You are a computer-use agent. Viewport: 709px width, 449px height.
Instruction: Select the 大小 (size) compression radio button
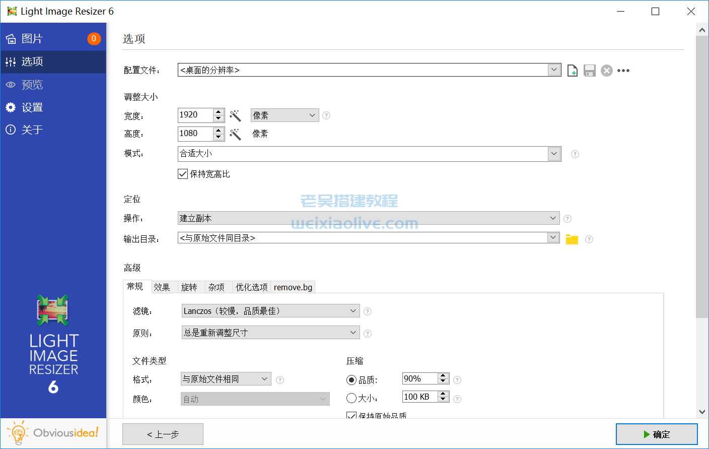click(351, 398)
